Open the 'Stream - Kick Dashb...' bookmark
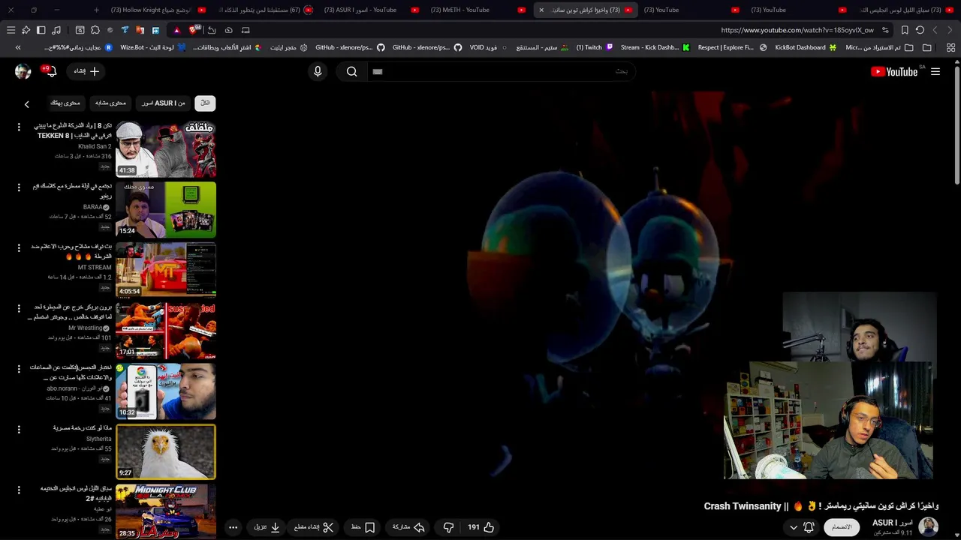Screen dimensions: 961x540 click(x=655, y=47)
